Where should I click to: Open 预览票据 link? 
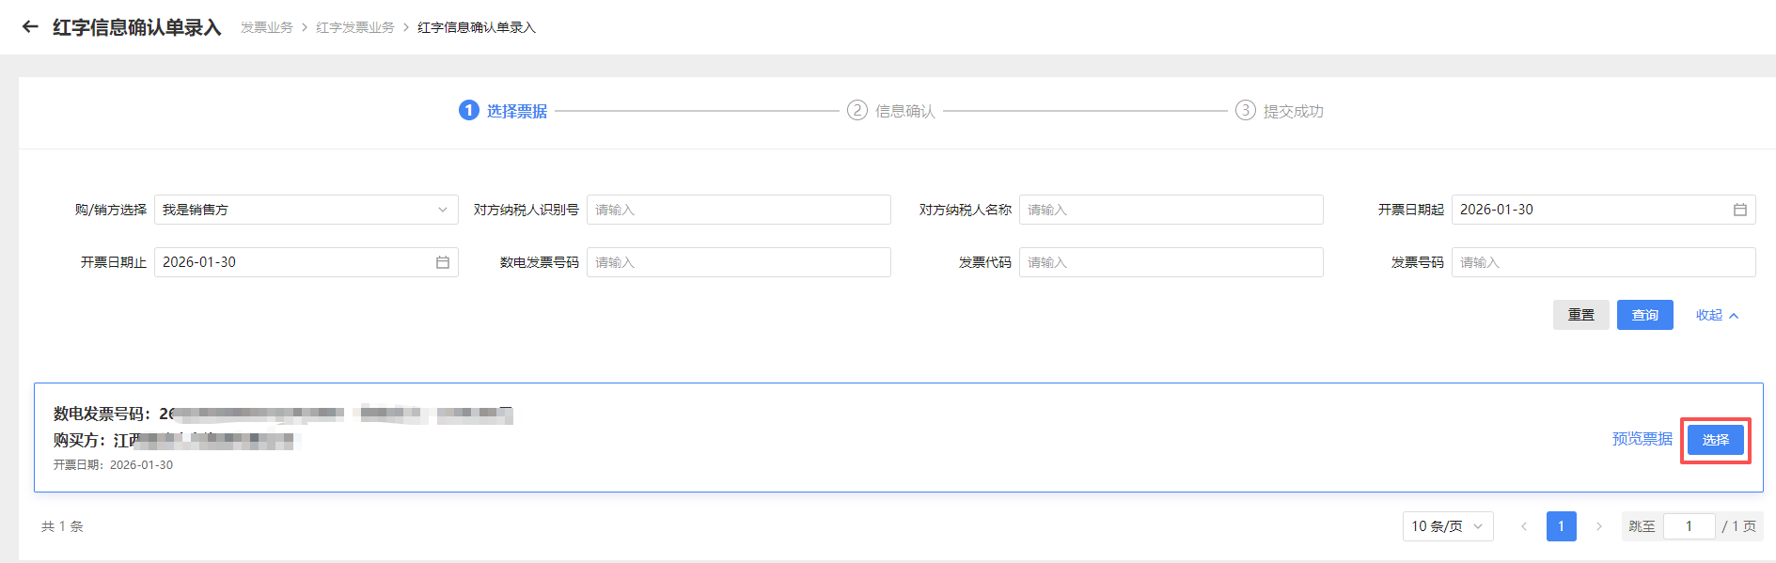coord(1642,439)
